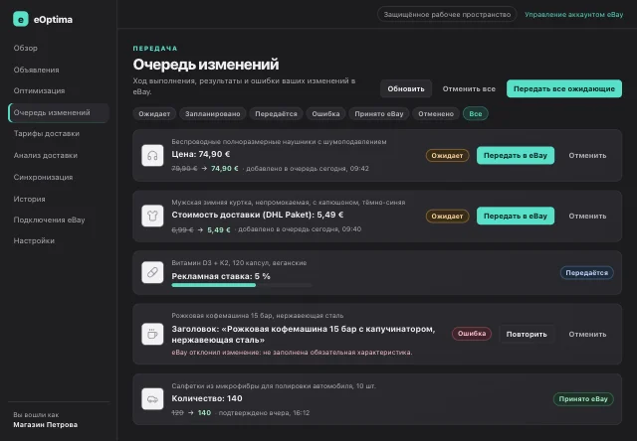Filter by Запланировано status
This screenshot has width=637, height=441.
[212, 114]
